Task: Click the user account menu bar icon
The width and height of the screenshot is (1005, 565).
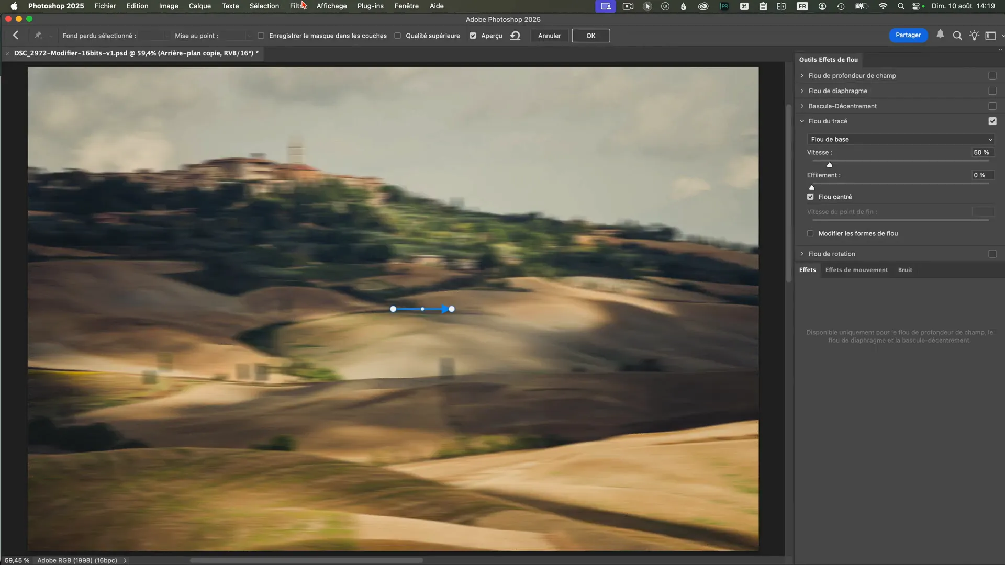Action: coord(822,6)
